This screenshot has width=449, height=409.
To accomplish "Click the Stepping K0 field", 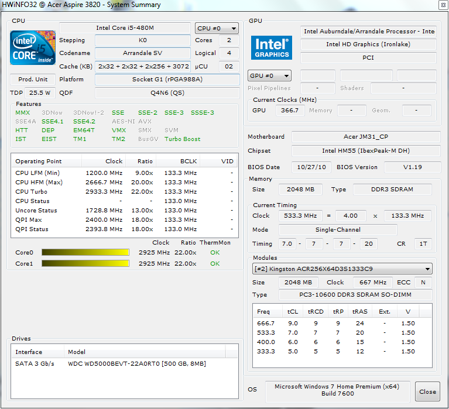I will 143,40.
